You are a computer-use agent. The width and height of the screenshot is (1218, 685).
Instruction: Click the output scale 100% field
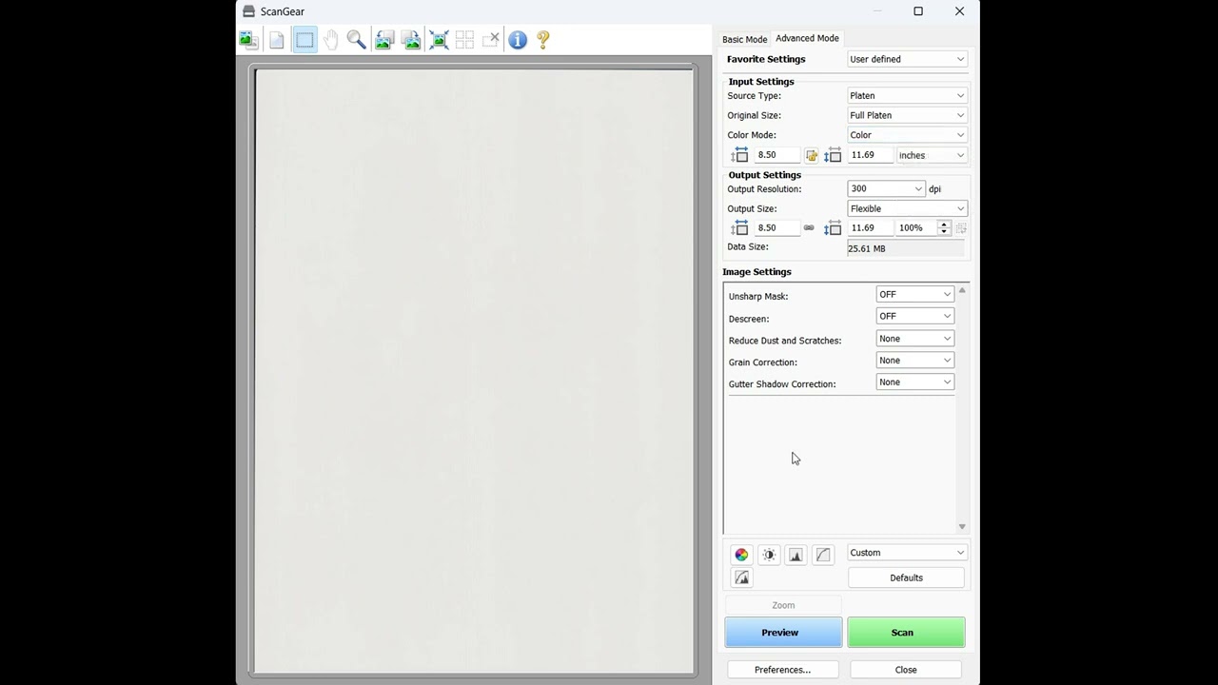(x=915, y=228)
